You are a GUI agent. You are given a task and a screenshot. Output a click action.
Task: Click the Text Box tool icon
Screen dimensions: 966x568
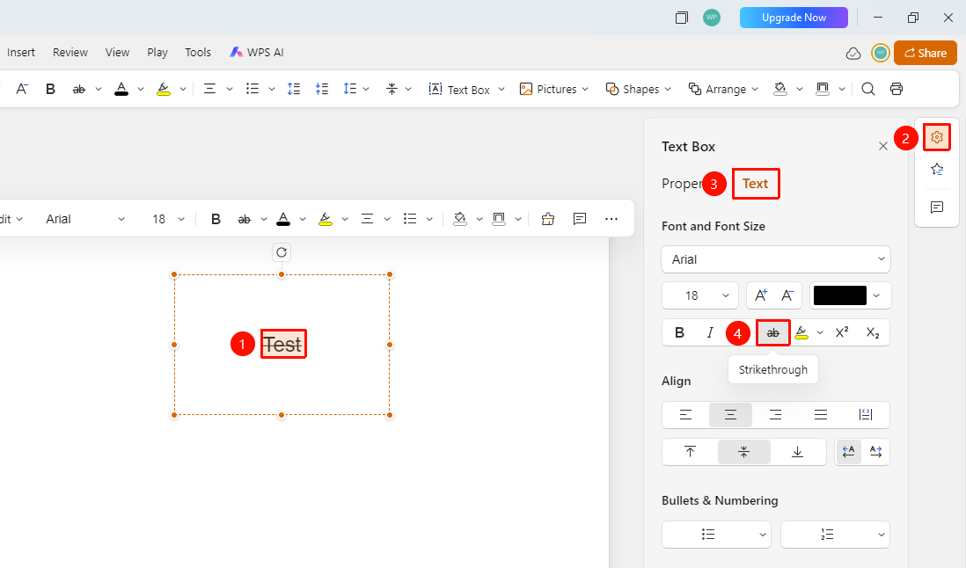point(435,89)
